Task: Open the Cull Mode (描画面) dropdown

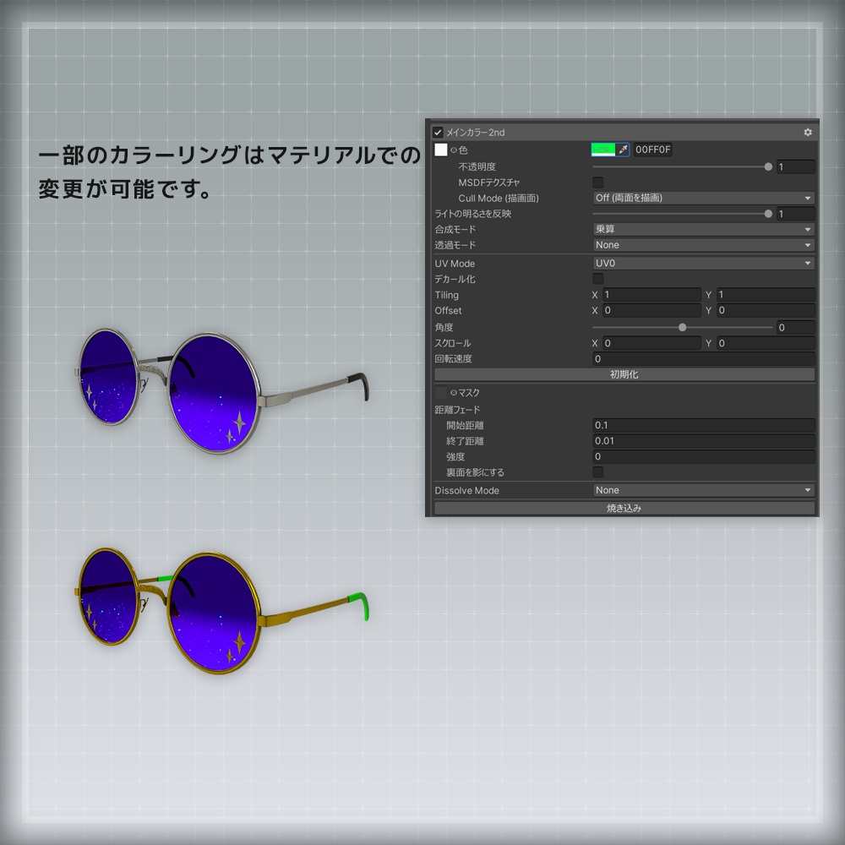Action: (703, 198)
